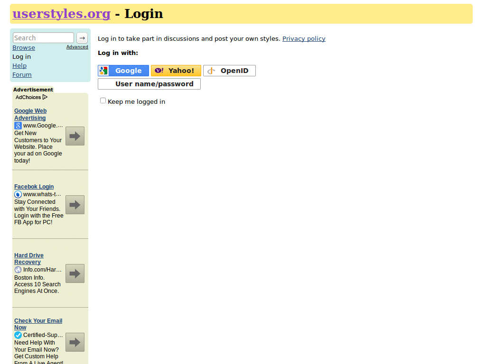
Task: Click the Google favicon in first ad
Action: coord(18,126)
